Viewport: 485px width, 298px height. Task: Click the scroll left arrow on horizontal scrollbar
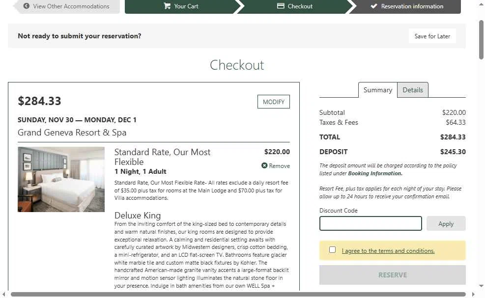(3, 294)
